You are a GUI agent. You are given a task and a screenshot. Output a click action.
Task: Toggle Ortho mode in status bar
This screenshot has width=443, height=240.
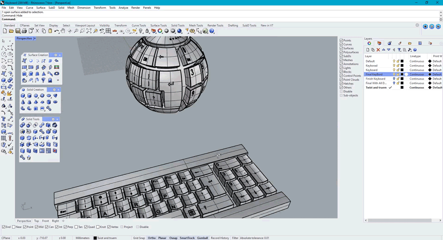click(152, 238)
